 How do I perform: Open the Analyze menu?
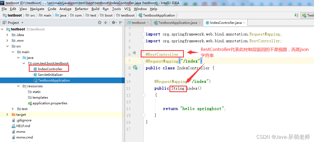[65, 9]
